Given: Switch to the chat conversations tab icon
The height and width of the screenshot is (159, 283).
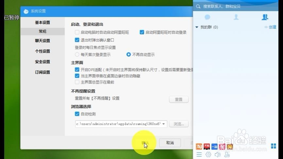Looking at the screenshot, I should pyautogui.click(x=208, y=17).
